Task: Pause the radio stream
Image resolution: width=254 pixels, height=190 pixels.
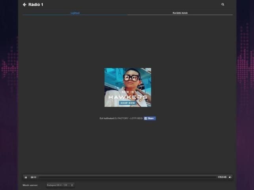Action: click(x=26, y=177)
